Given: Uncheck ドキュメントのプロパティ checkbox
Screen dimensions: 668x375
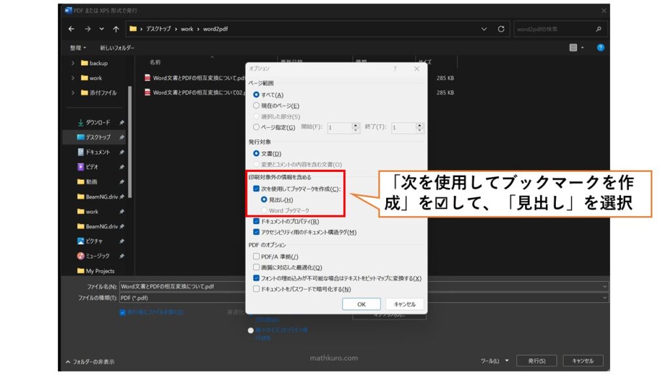Looking at the screenshot, I should pyautogui.click(x=256, y=221).
